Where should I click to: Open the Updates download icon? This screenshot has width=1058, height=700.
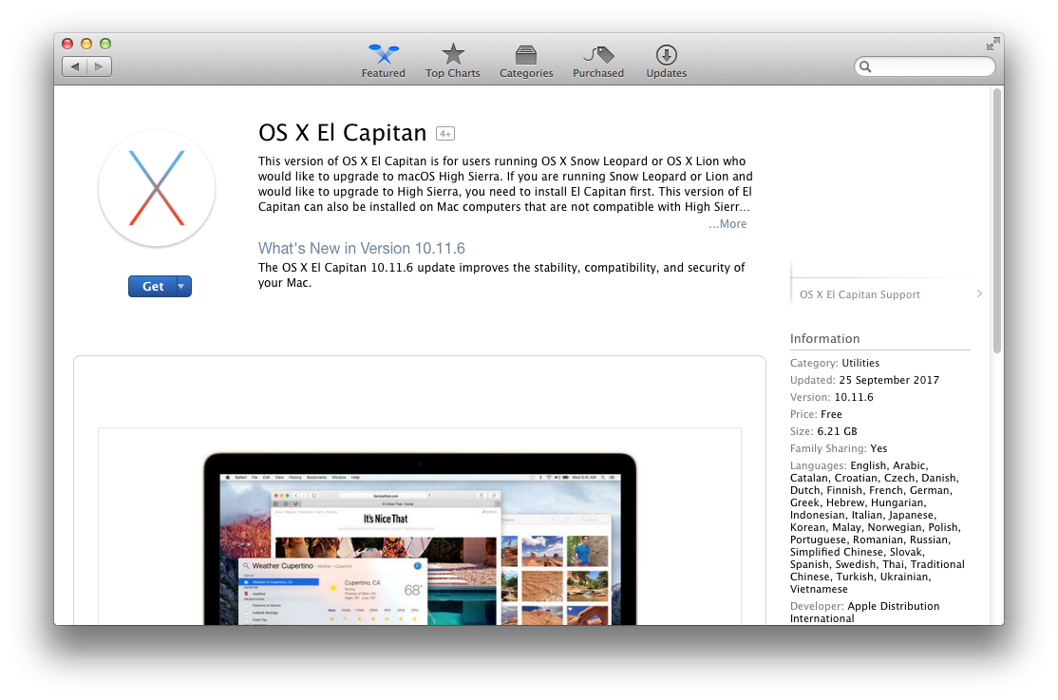pyautogui.click(x=666, y=55)
